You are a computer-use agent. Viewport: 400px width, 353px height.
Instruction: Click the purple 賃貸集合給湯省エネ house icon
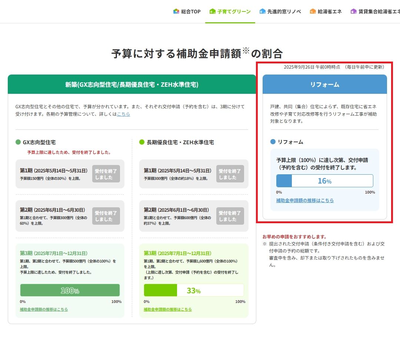(354, 11)
